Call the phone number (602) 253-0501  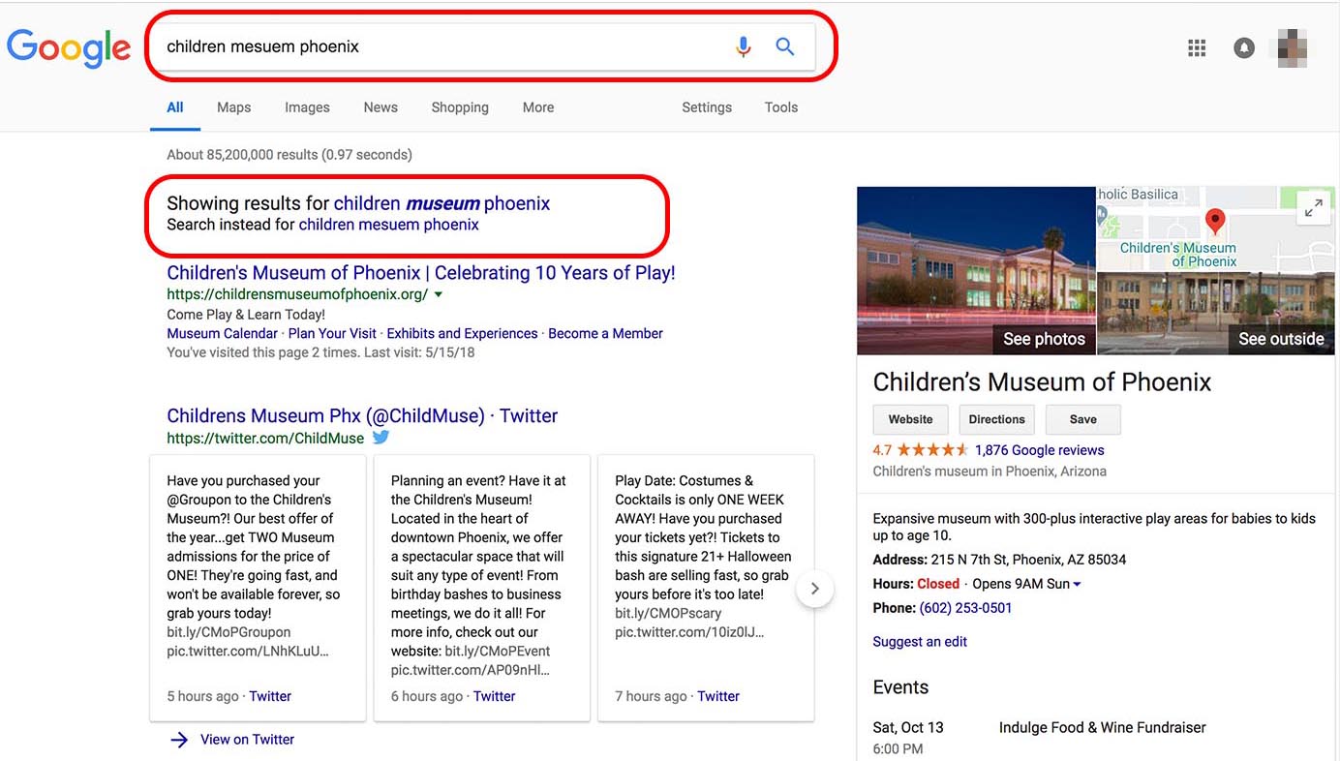[966, 608]
